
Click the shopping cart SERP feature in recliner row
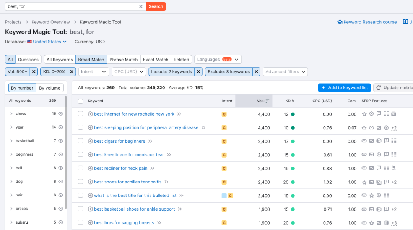[x=394, y=168]
